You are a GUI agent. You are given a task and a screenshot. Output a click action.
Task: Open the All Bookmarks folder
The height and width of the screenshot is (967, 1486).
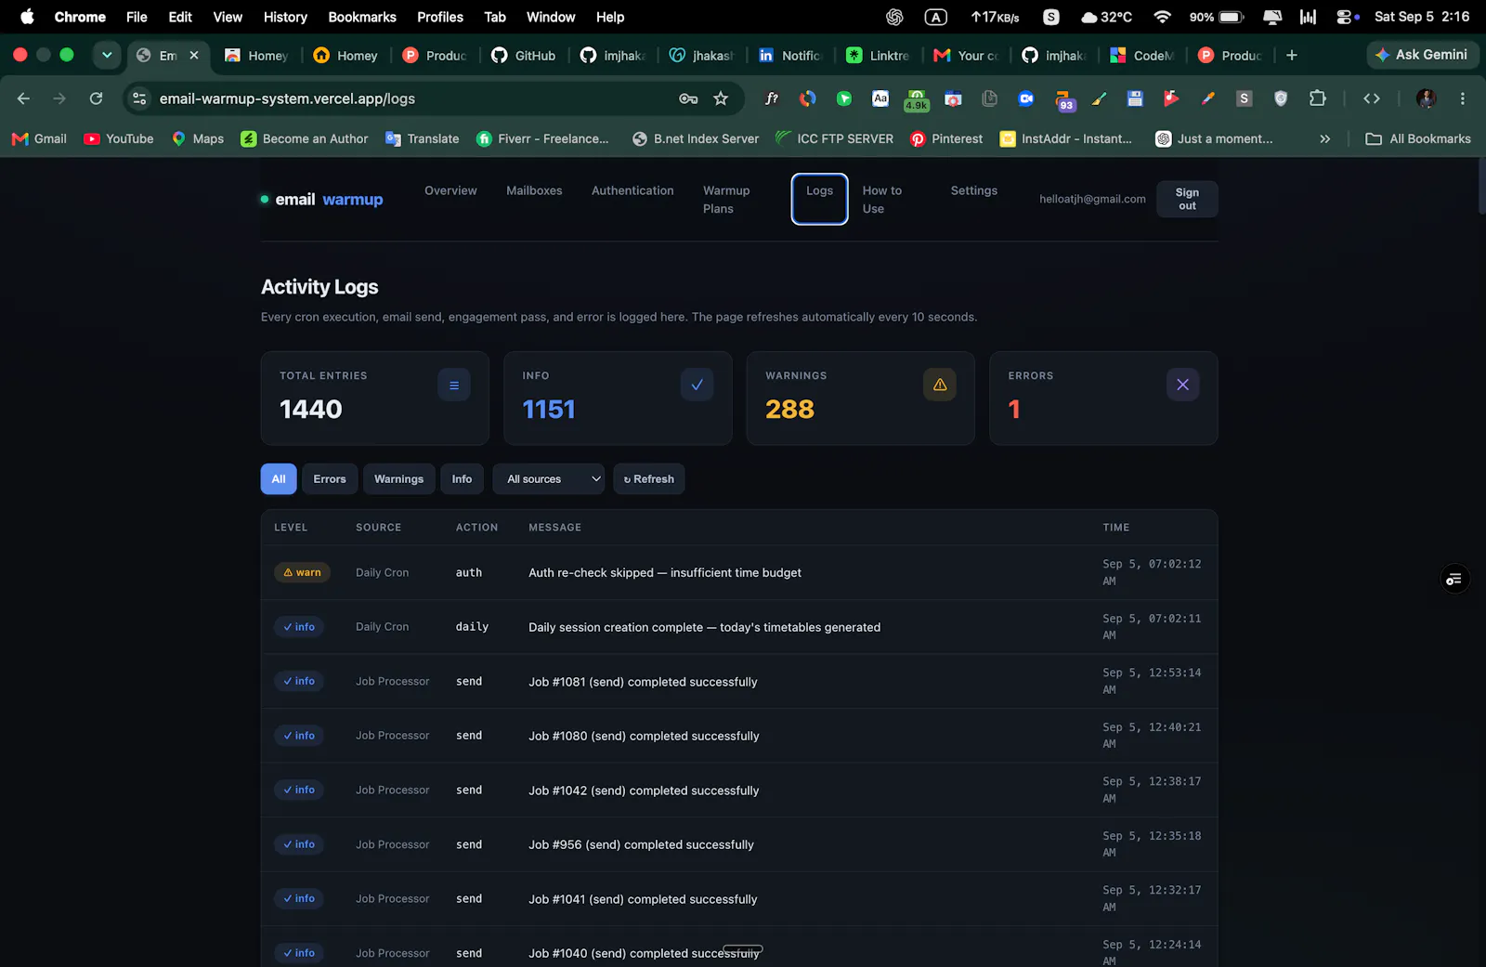point(1417,139)
